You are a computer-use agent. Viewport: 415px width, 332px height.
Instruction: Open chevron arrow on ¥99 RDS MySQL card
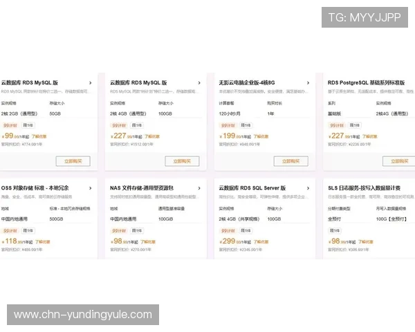[x=91, y=83]
